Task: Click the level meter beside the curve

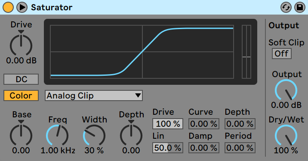Action: pyautogui.click(x=246, y=52)
